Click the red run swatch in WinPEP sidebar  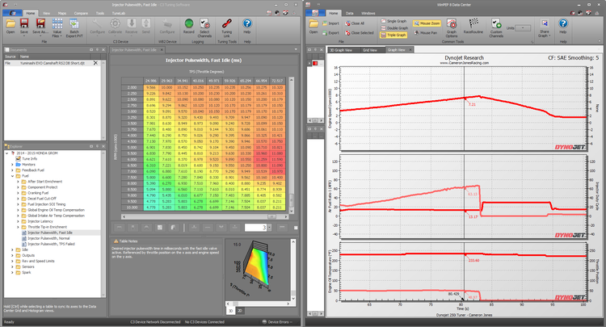(315, 63)
